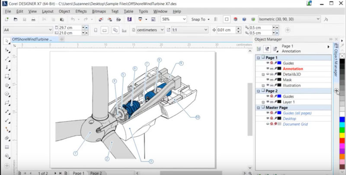
Task: Open the zoom level 58% dropdown
Action: point(184,19)
